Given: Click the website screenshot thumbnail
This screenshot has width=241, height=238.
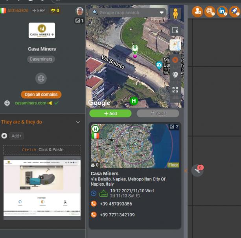Looking at the screenshot, I should 42,188.
